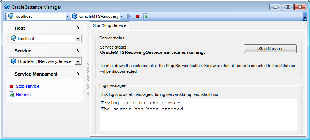Click the toolbar drag grip handle
Viewport: 310px width, 140px height.
coord(5,16)
